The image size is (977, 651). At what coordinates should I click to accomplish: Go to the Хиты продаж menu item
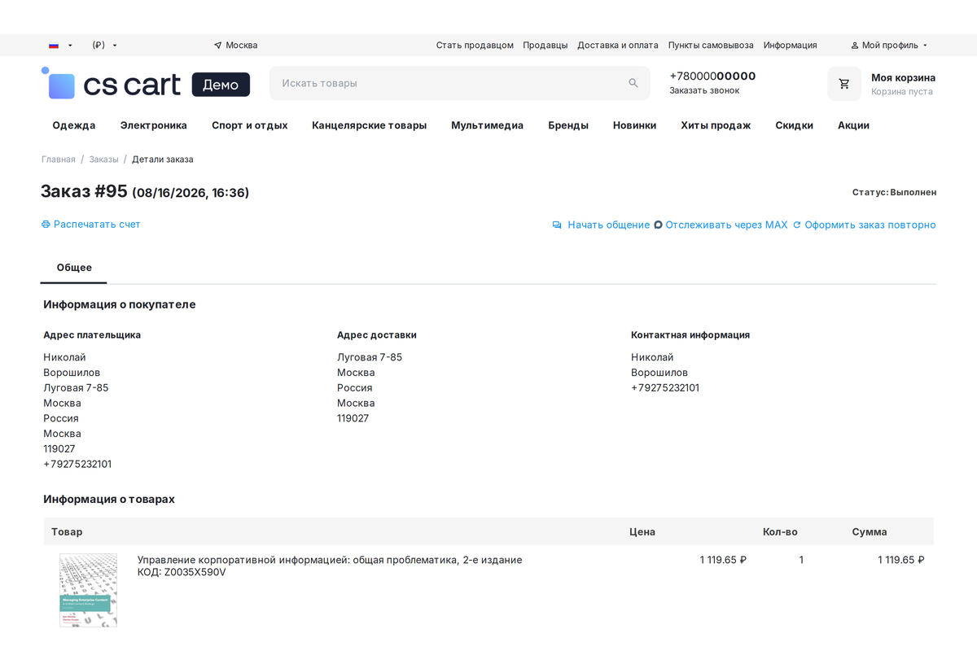pos(716,125)
